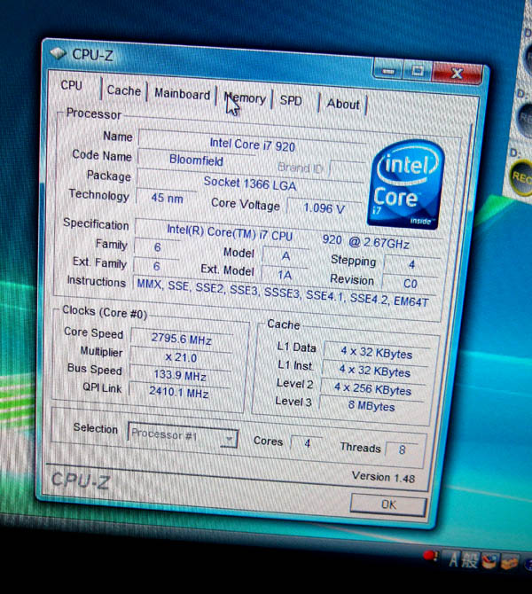Viewport: 532px width, 594px height.
Task: Click the Code Name value Bloomfield
Action: click(196, 160)
